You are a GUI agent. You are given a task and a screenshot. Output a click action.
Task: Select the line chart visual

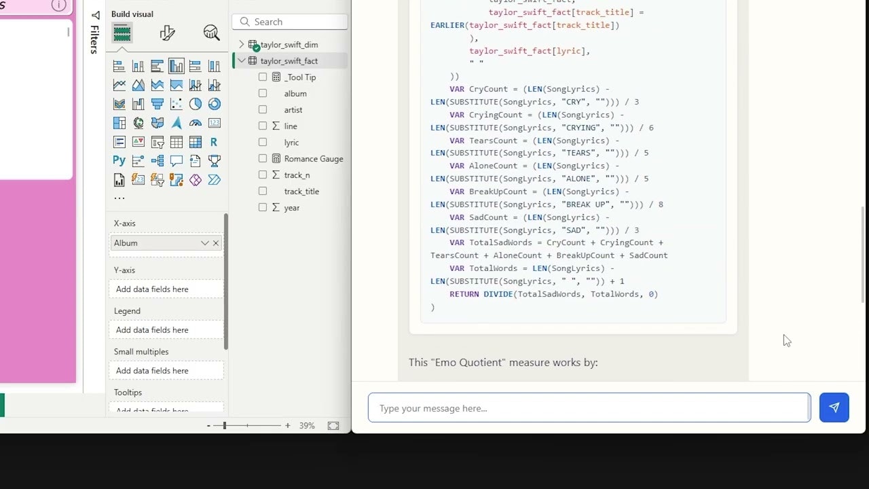[119, 85]
